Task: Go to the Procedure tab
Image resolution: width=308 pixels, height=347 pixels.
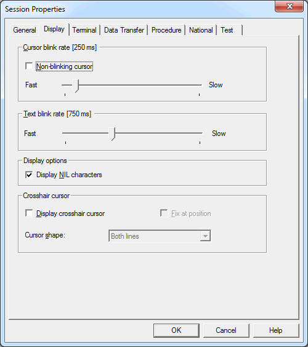Action: pyautogui.click(x=166, y=30)
